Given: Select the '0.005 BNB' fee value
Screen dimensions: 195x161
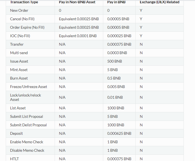Looking at the screenshot, I should click(116, 87).
